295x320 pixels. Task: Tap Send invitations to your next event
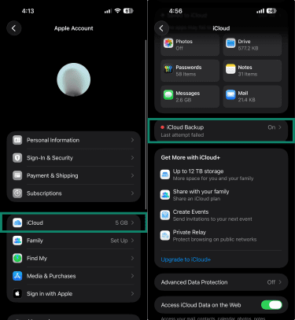212,219
